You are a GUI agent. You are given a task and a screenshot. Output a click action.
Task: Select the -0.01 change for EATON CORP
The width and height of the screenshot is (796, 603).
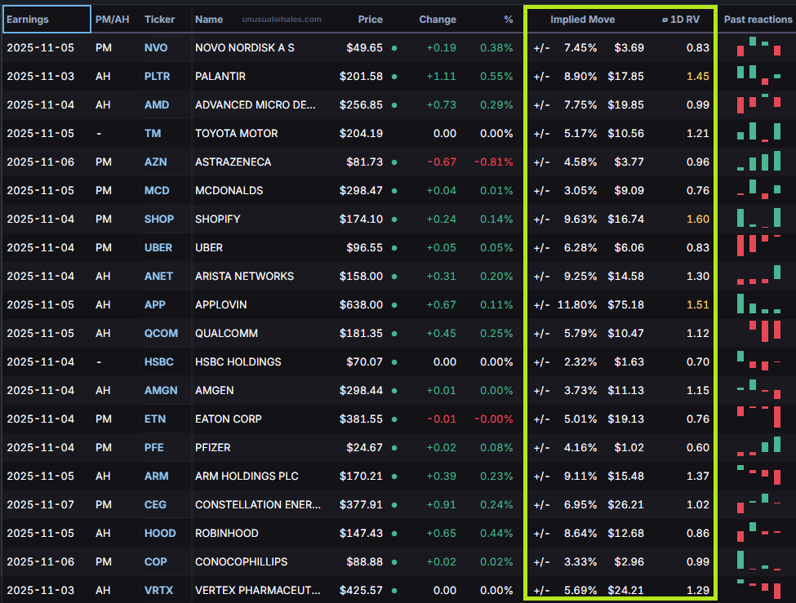coord(442,419)
